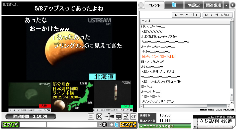Select the Twitter posting radio button

point(112,124)
